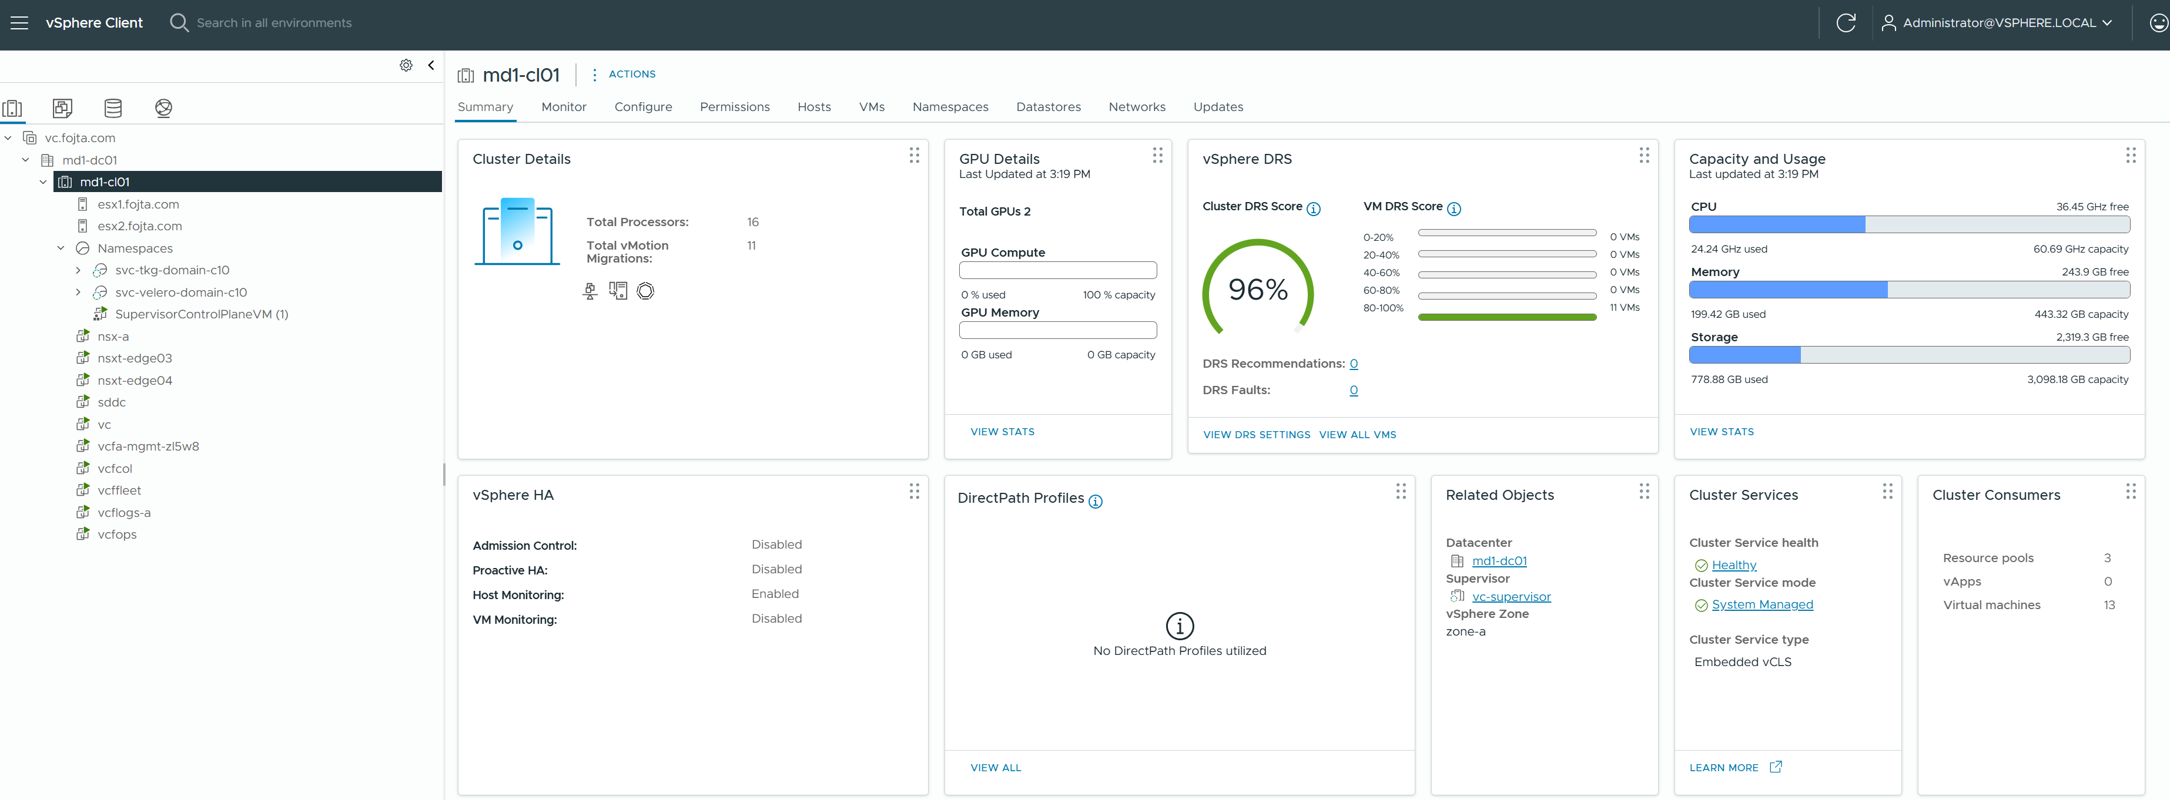The height and width of the screenshot is (800, 2170).
Task: Grab the Cluster Services card drag handle
Action: tap(1887, 491)
